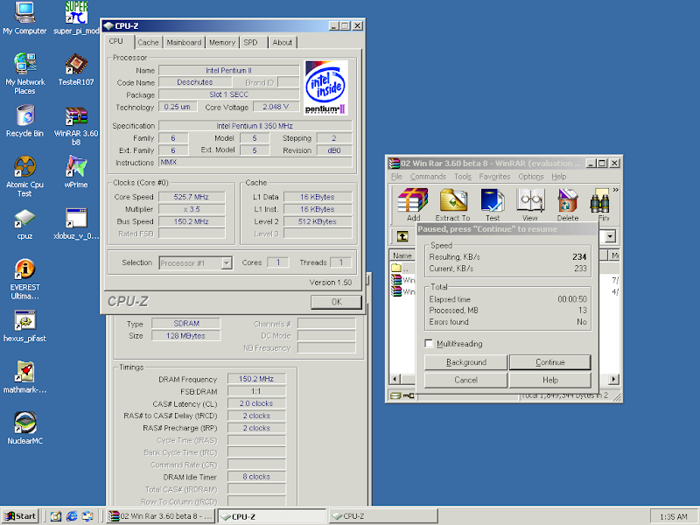The width and height of the screenshot is (700, 525).
Task: Click Intel Pentium II logo image
Action: [x=325, y=88]
